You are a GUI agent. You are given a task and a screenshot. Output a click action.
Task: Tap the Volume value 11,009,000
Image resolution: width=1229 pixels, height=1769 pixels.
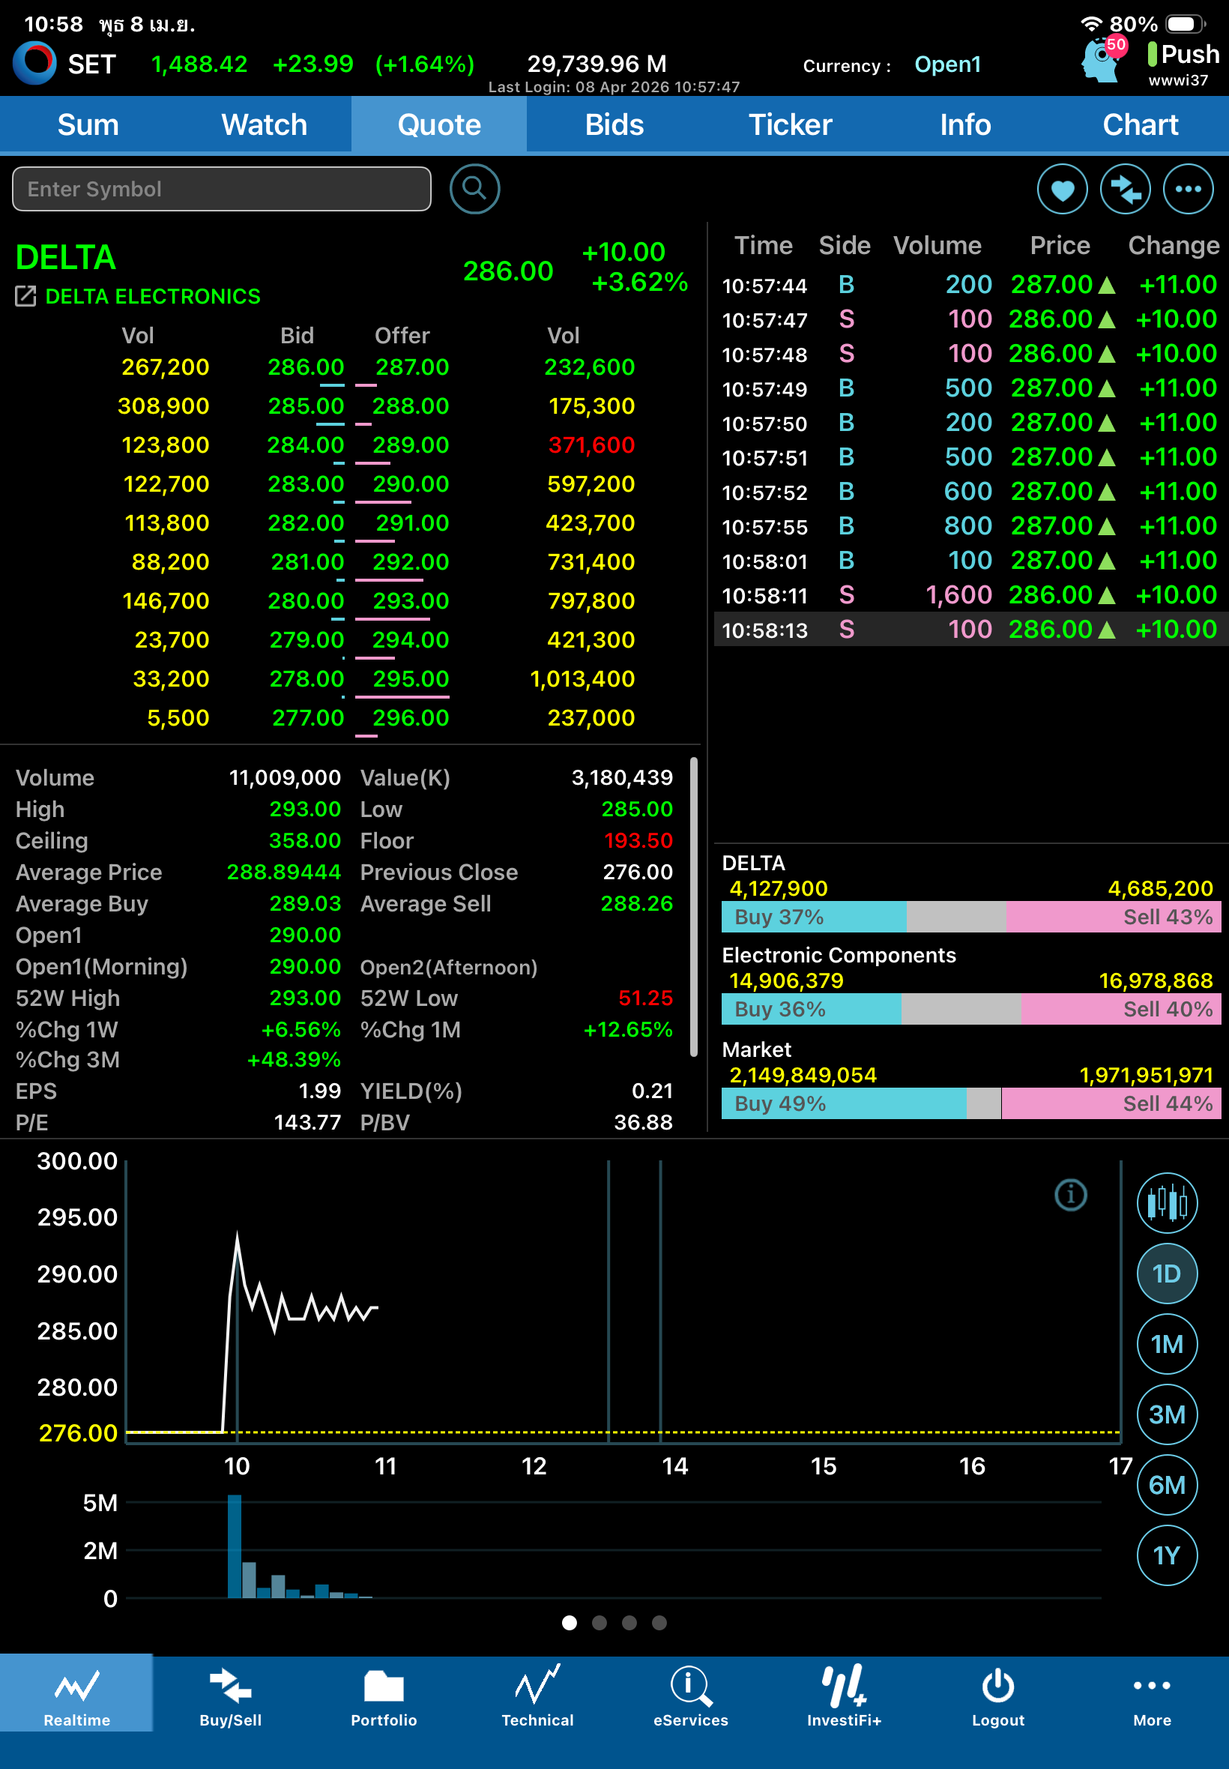(x=285, y=778)
